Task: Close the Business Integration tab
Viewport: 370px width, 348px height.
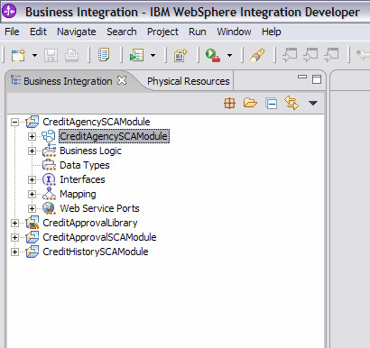Action: coord(122,80)
